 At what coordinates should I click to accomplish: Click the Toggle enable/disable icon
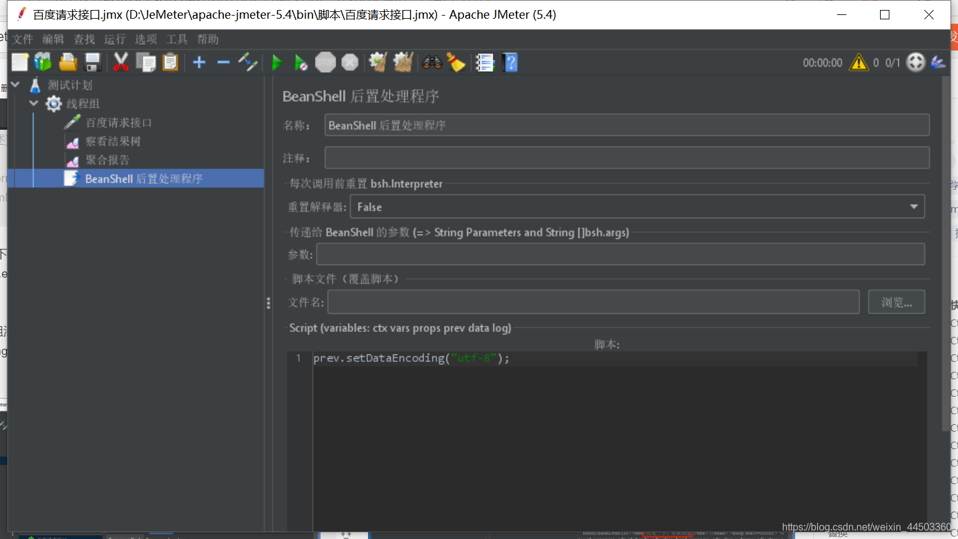248,62
